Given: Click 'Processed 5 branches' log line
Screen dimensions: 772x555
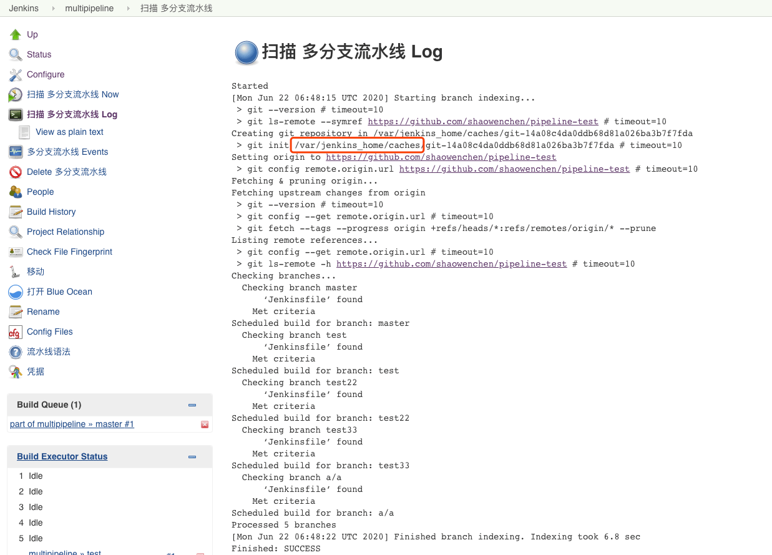Looking at the screenshot, I should coord(284,525).
